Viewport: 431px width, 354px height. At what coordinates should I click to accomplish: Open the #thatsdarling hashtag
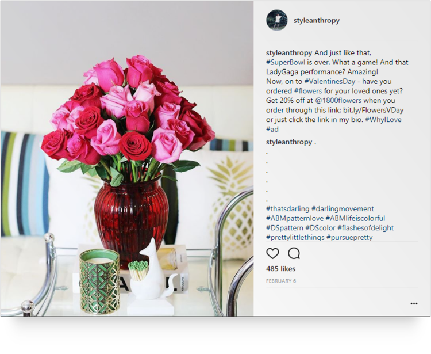click(x=287, y=208)
